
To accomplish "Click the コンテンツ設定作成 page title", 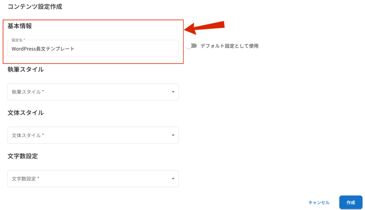I will 35,6.
